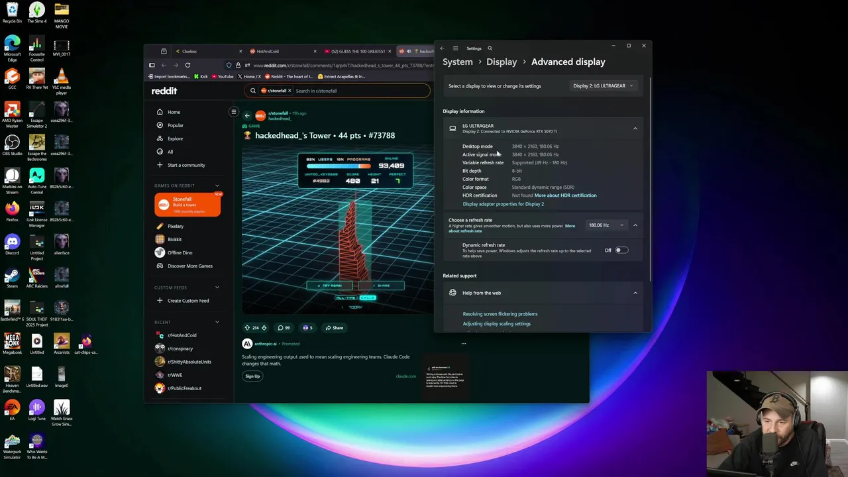The image size is (848, 477).
Task: Collapse the LG ULTRAGEAR display information section
Action: point(635,129)
